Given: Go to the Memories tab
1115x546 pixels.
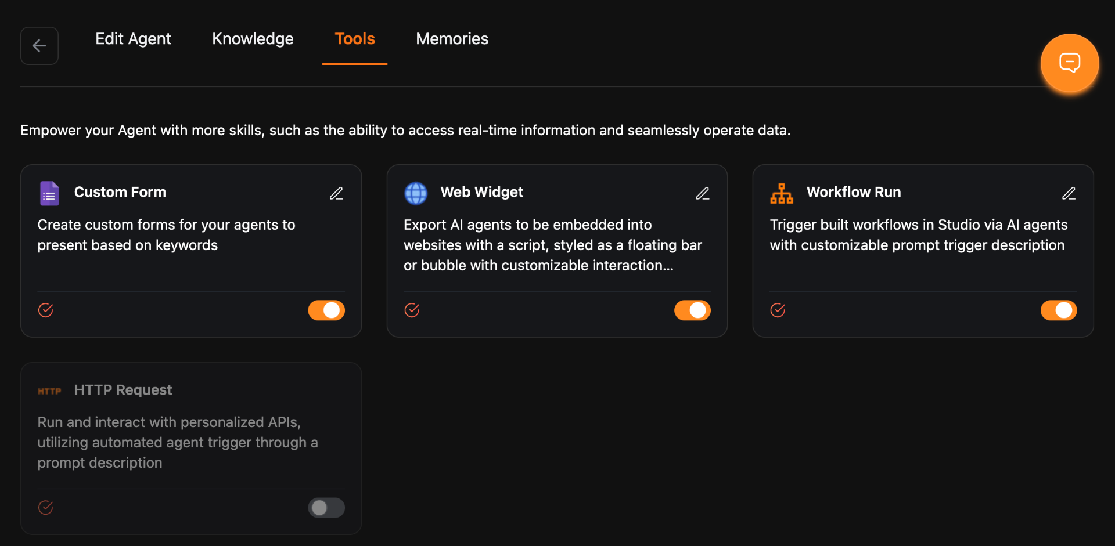Looking at the screenshot, I should [x=452, y=38].
